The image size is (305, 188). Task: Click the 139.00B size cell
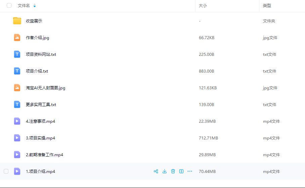[206, 105]
